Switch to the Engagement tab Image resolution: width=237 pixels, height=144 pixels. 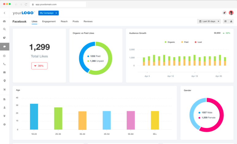click(49, 21)
